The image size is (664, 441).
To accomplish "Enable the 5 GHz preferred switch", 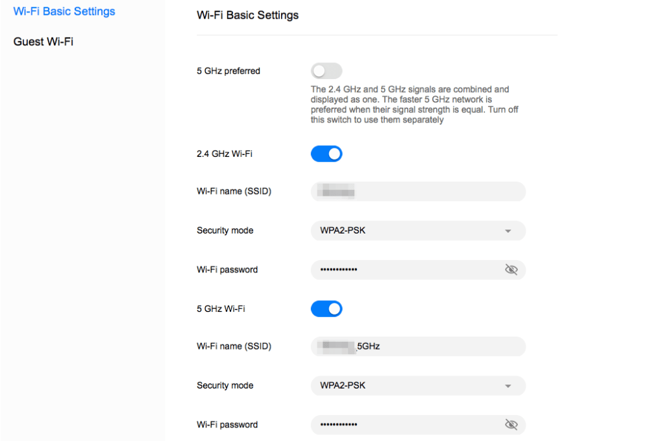I will point(326,71).
